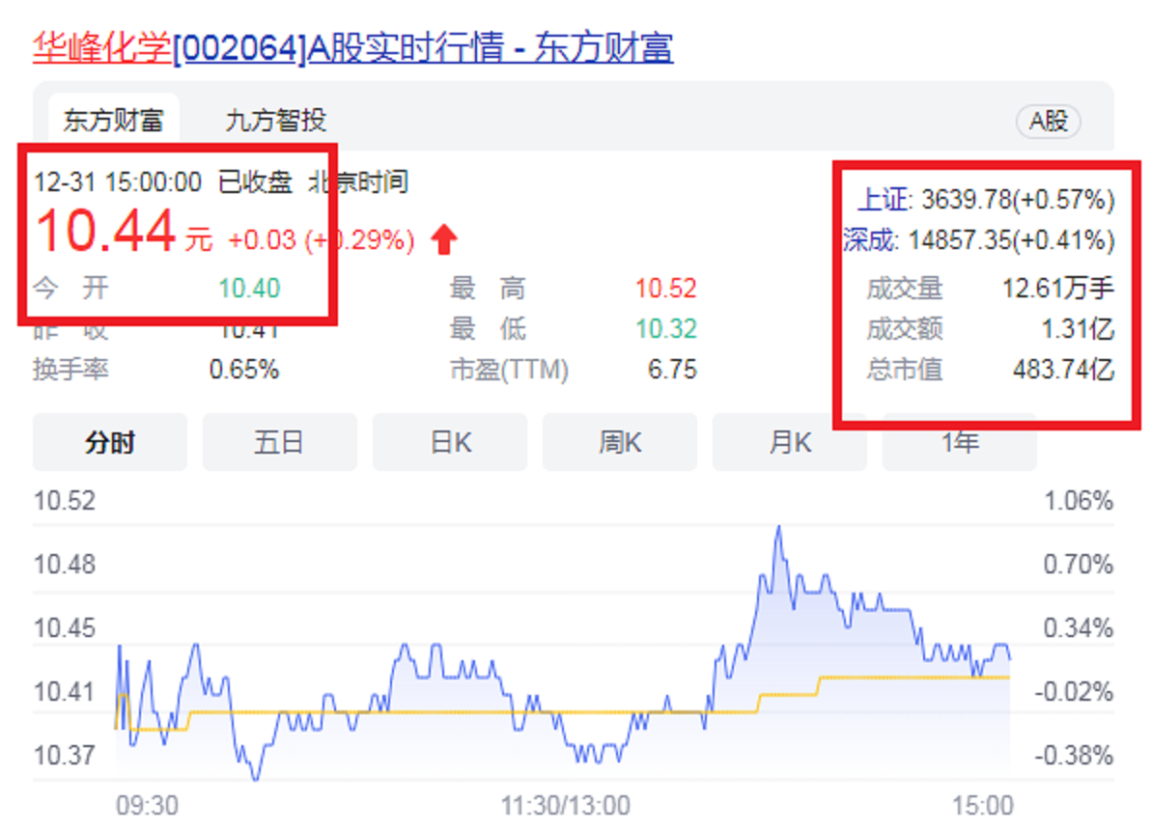The height and width of the screenshot is (832, 1151).
Task: Click the 09:30 time axis label
Action: point(147,806)
